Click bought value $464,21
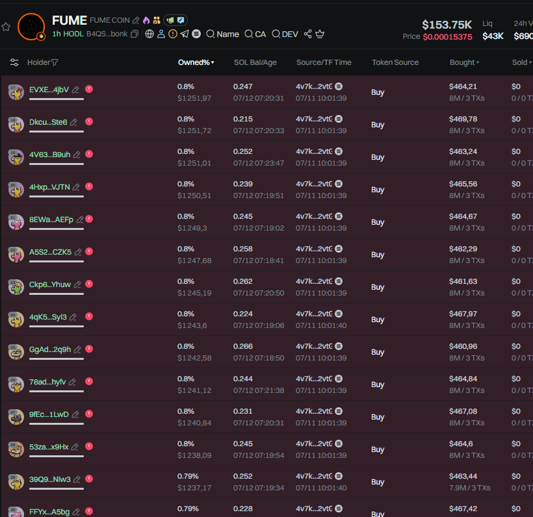 coord(463,86)
